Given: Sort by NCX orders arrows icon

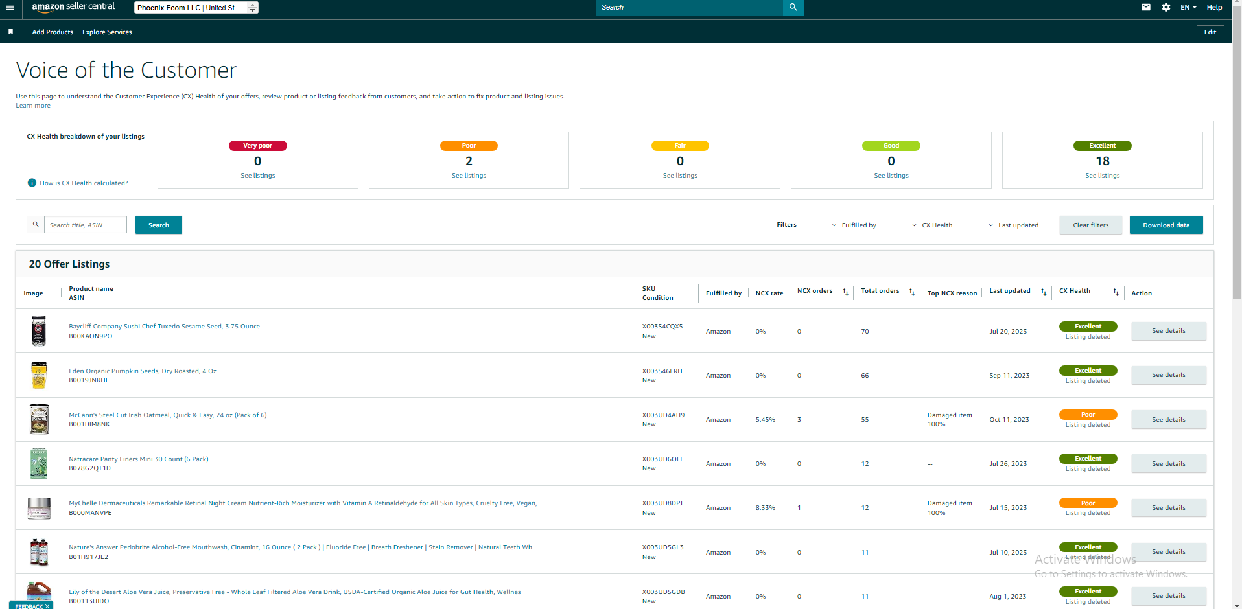Looking at the screenshot, I should point(845,292).
